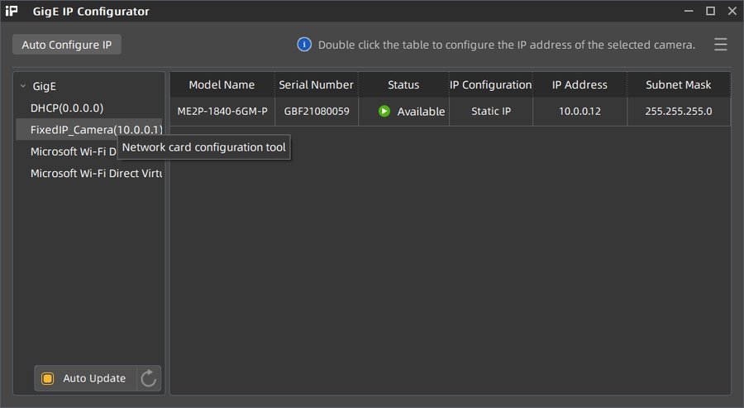Click the IP Configuration column header
Viewport: 744px width, 408px height.
coord(490,84)
